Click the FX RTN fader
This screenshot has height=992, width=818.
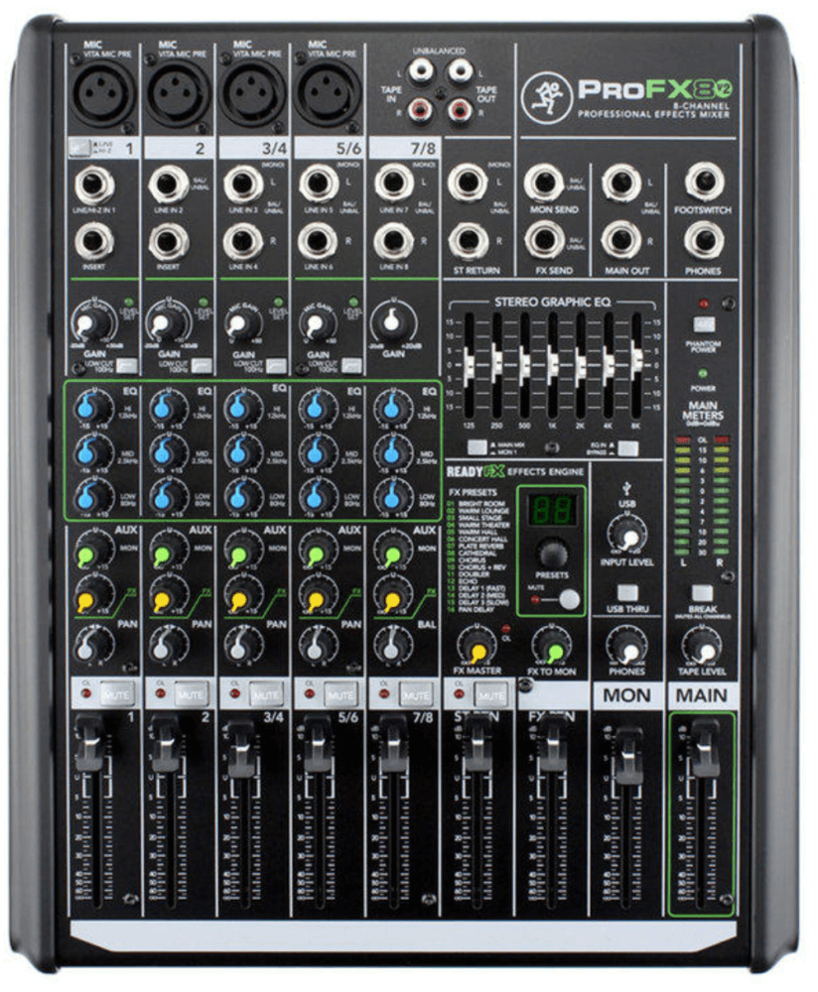(x=552, y=747)
